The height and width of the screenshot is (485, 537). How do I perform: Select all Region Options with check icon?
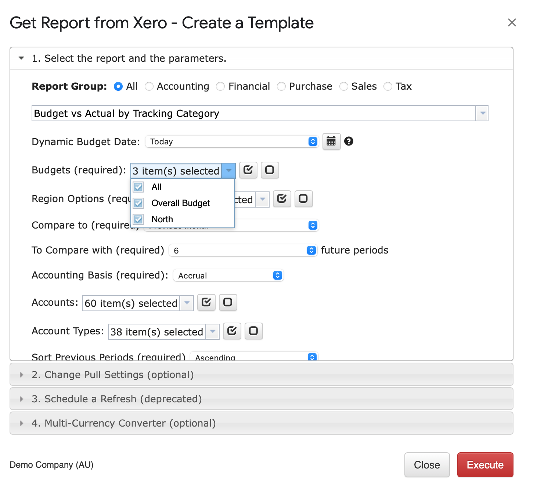tap(282, 199)
